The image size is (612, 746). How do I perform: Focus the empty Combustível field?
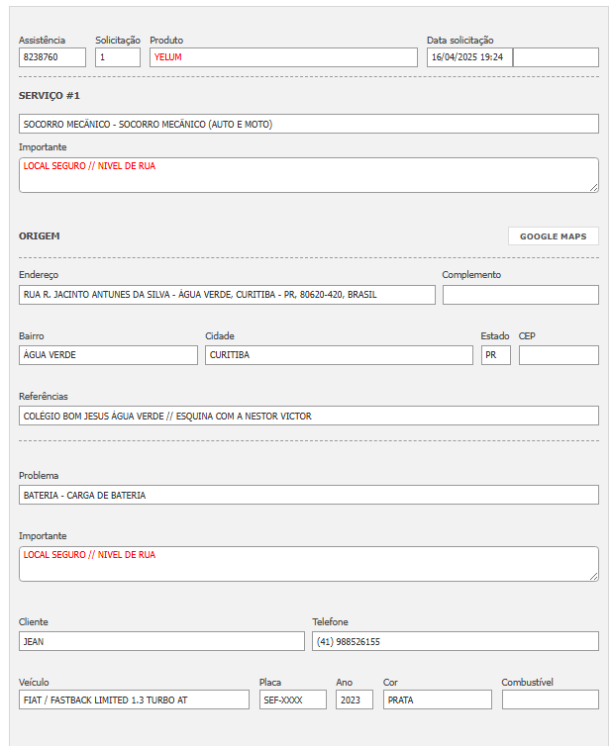click(550, 699)
